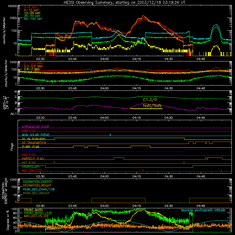Click 04:30 time label under decimation panel
The image size is (235, 235).
coord(169,206)
